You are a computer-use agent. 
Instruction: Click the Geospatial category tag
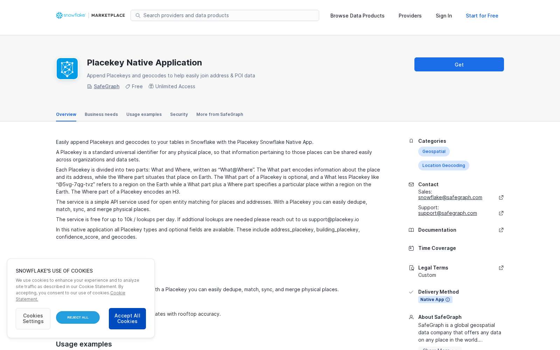(x=434, y=152)
